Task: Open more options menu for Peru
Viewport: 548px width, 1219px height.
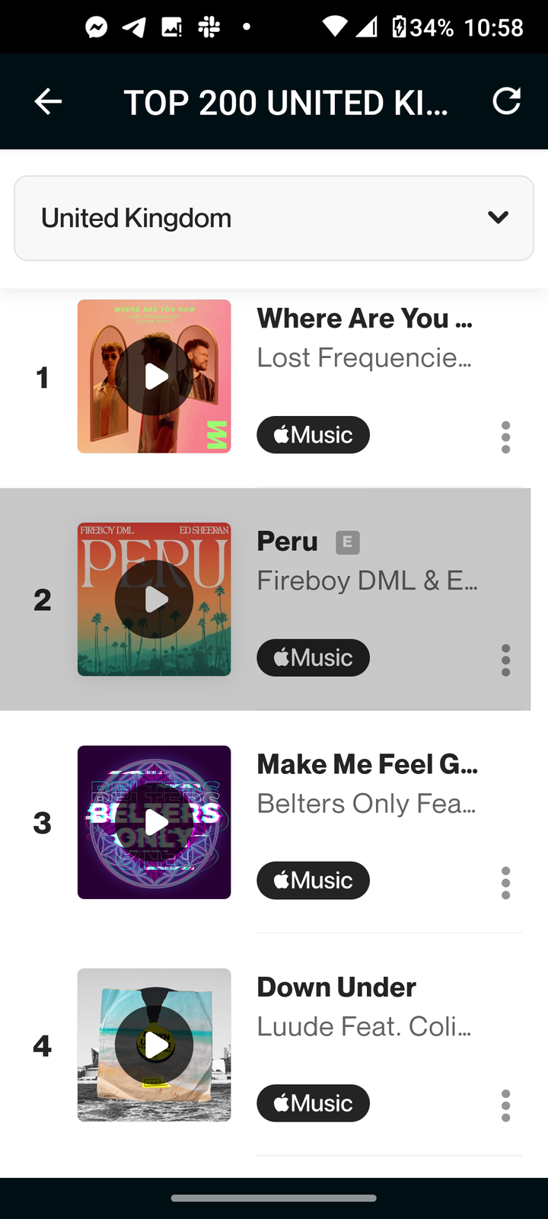Action: [505, 660]
